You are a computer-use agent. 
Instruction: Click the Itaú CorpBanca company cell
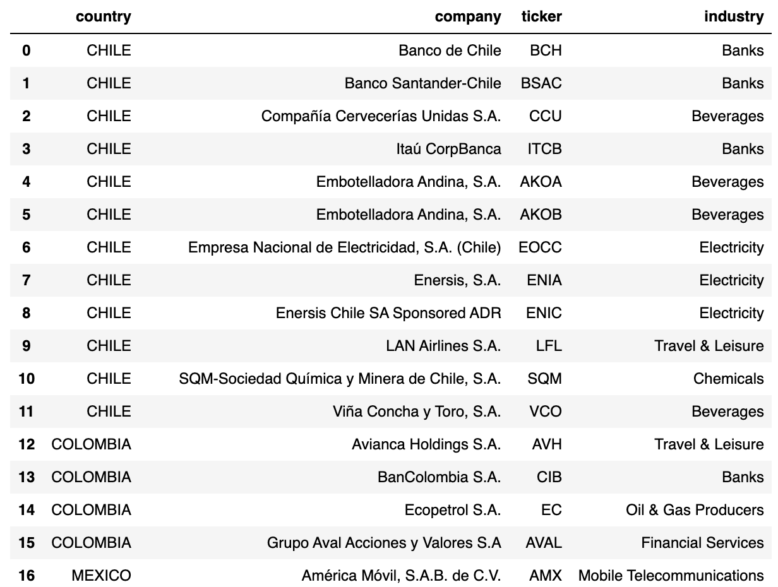(448, 149)
